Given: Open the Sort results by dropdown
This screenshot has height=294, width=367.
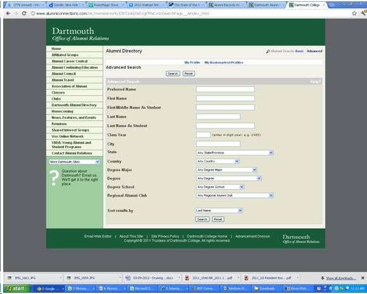Looking at the screenshot, I should (218, 211).
